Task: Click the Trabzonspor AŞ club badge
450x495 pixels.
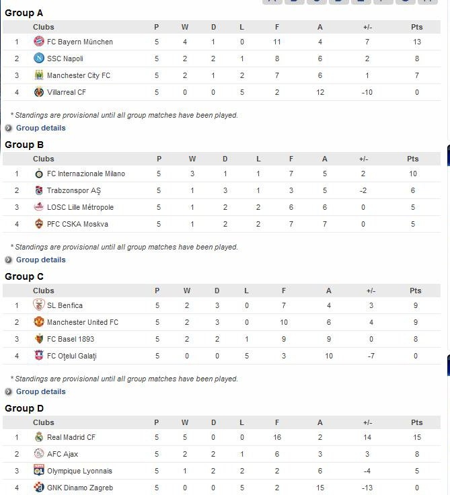Action: point(38,190)
